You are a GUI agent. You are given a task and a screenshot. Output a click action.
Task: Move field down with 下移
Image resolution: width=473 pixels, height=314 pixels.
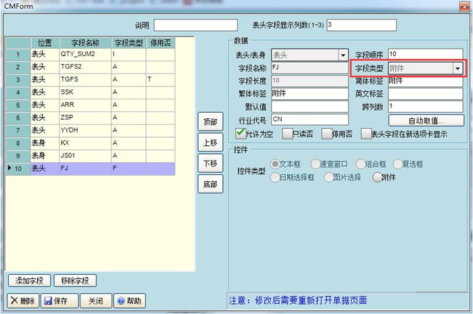tap(210, 163)
